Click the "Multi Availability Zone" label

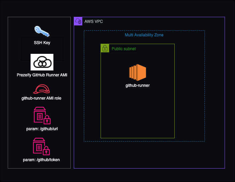pos(144,35)
